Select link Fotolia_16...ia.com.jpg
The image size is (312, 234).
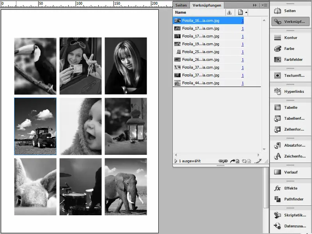[209, 21]
